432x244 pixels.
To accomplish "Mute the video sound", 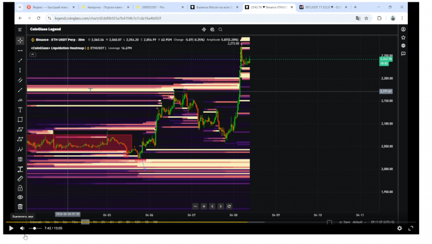I will coord(22,228).
